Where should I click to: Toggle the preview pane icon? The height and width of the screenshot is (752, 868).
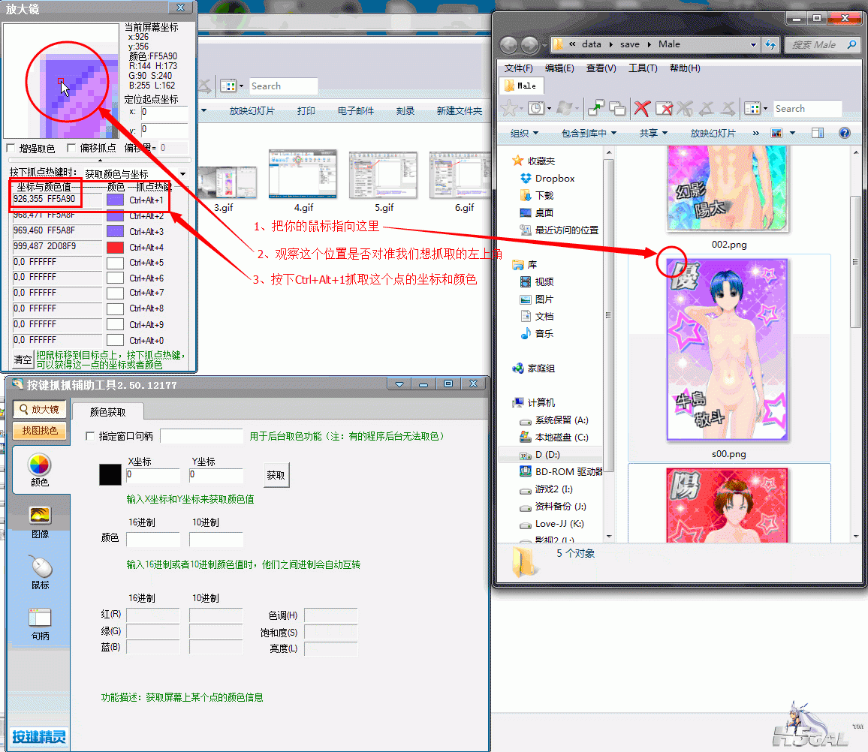click(x=818, y=133)
